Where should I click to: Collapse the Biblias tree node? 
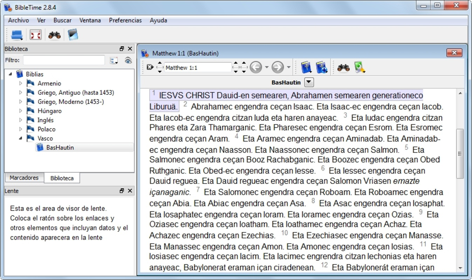point(11,74)
